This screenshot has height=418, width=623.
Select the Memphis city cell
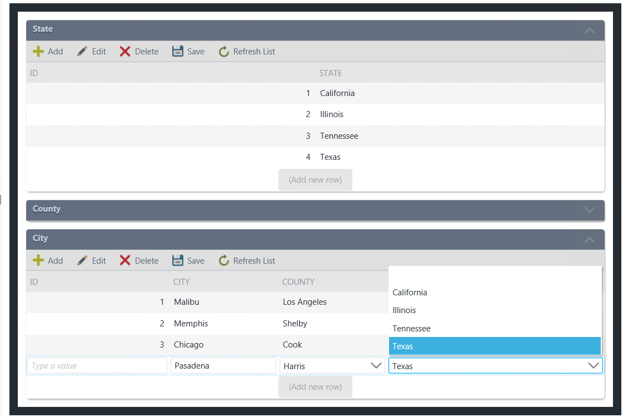(x=191, y=324)
